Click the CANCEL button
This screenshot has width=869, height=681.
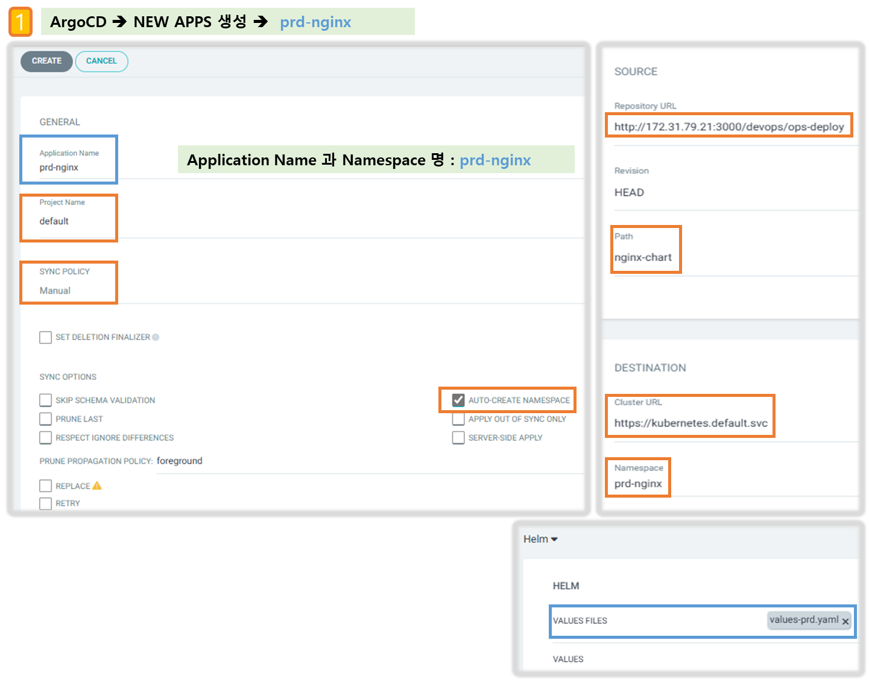(x=101, y=61)
